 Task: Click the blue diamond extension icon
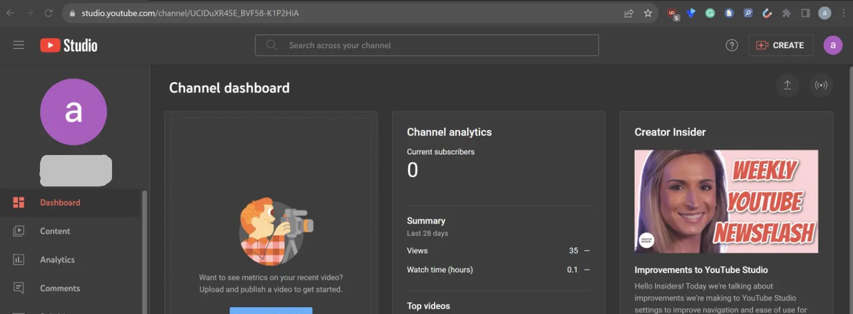point(691,13)
